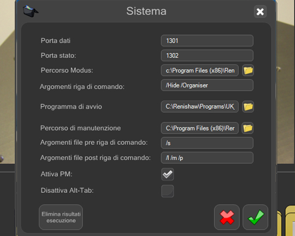Browse folder for Percorso Modus
The width and height of the screenshot is (295, 236).
pyautogui.click(x=248, y=70)
